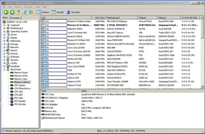
Task: Select the Storage tree icon
Action: click(x=8, y=44)
